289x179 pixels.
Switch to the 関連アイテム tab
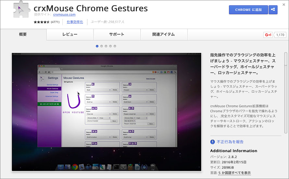click(164, 34)
